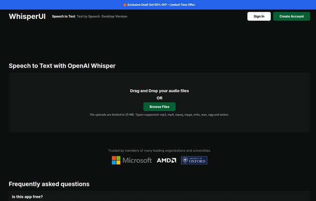Click the Sign In button
This screenshot has width=316, height=201.
[259, 17]
